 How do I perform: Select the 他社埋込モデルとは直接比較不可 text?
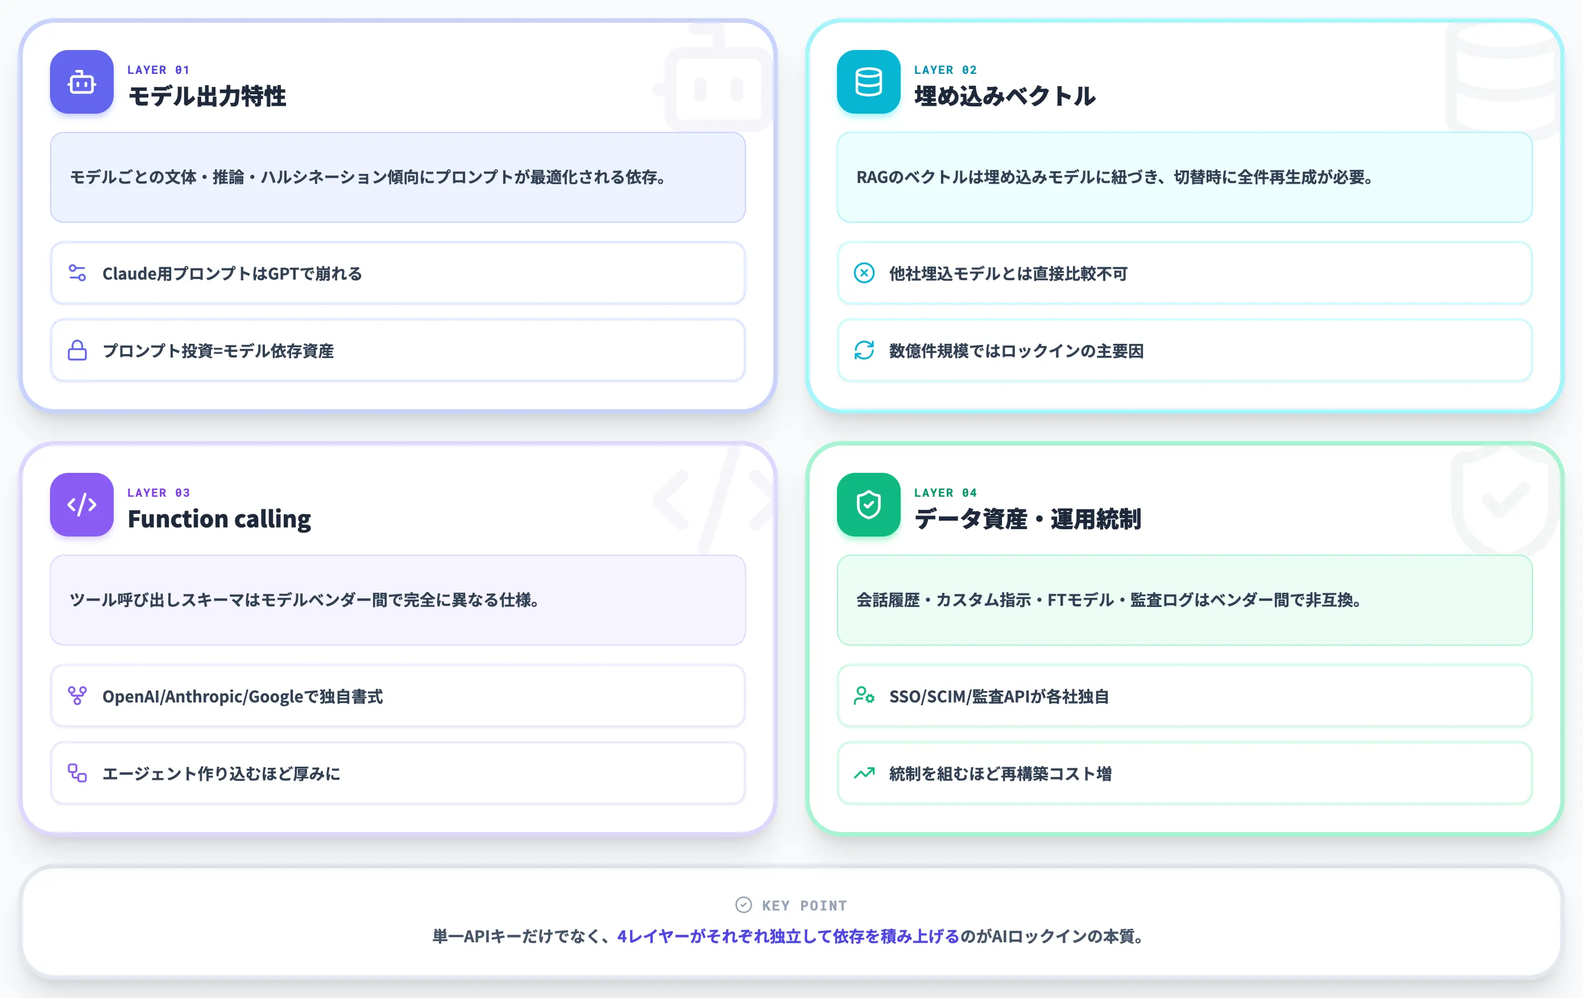pos(1008,273)
